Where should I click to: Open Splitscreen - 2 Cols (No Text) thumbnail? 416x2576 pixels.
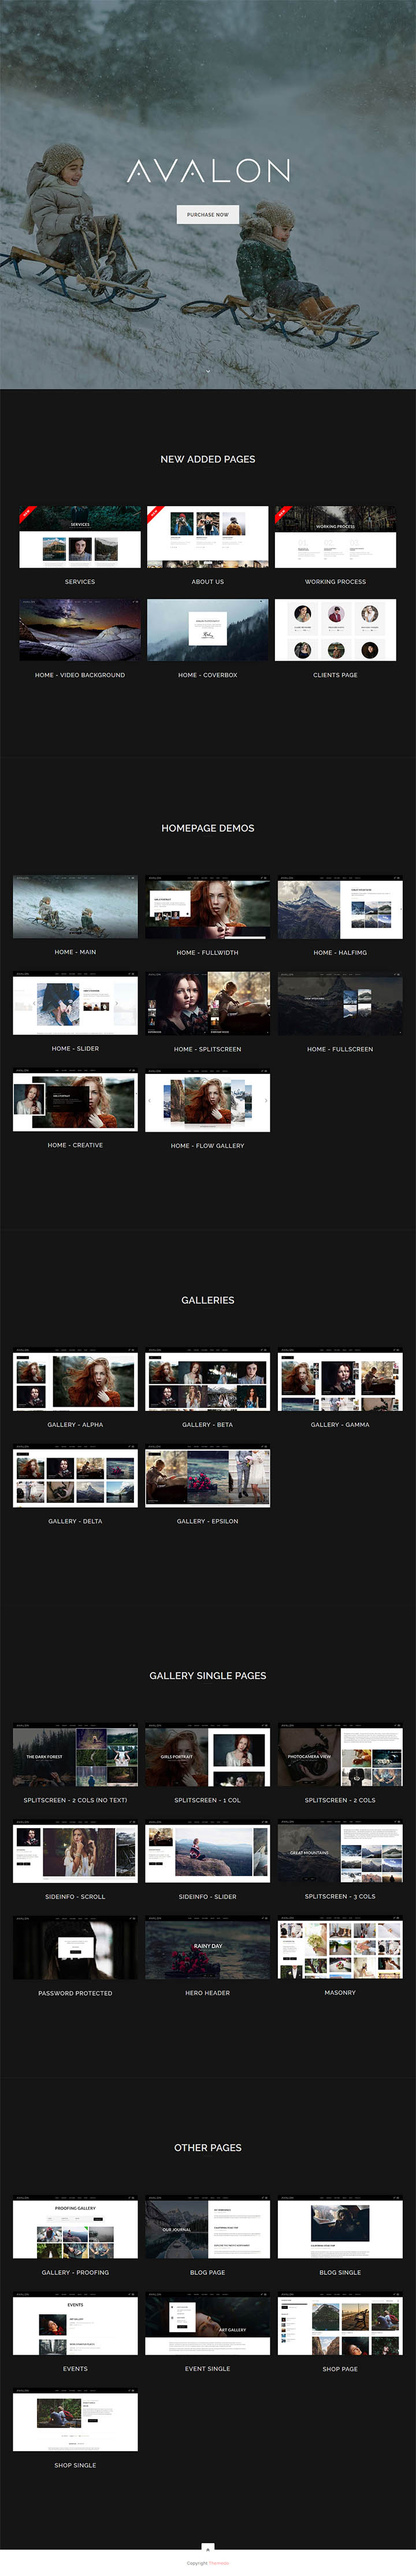coord(75,1755)
